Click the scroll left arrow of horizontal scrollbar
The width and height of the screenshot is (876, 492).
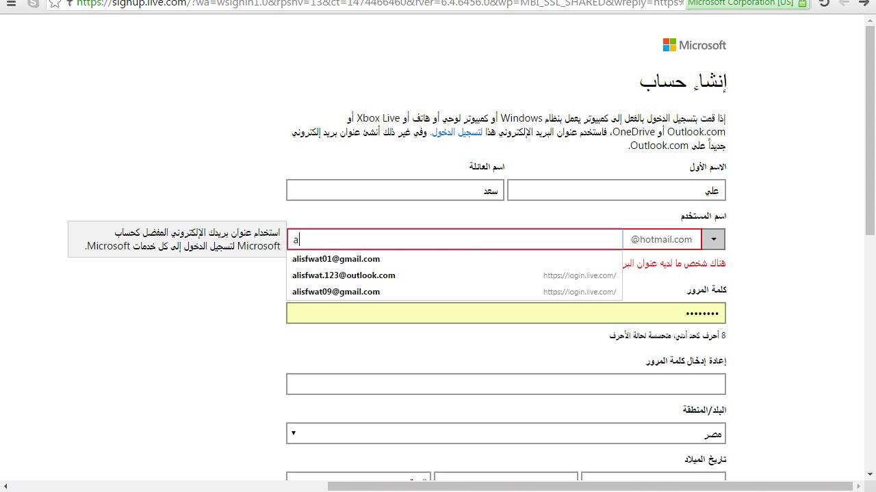5,487
